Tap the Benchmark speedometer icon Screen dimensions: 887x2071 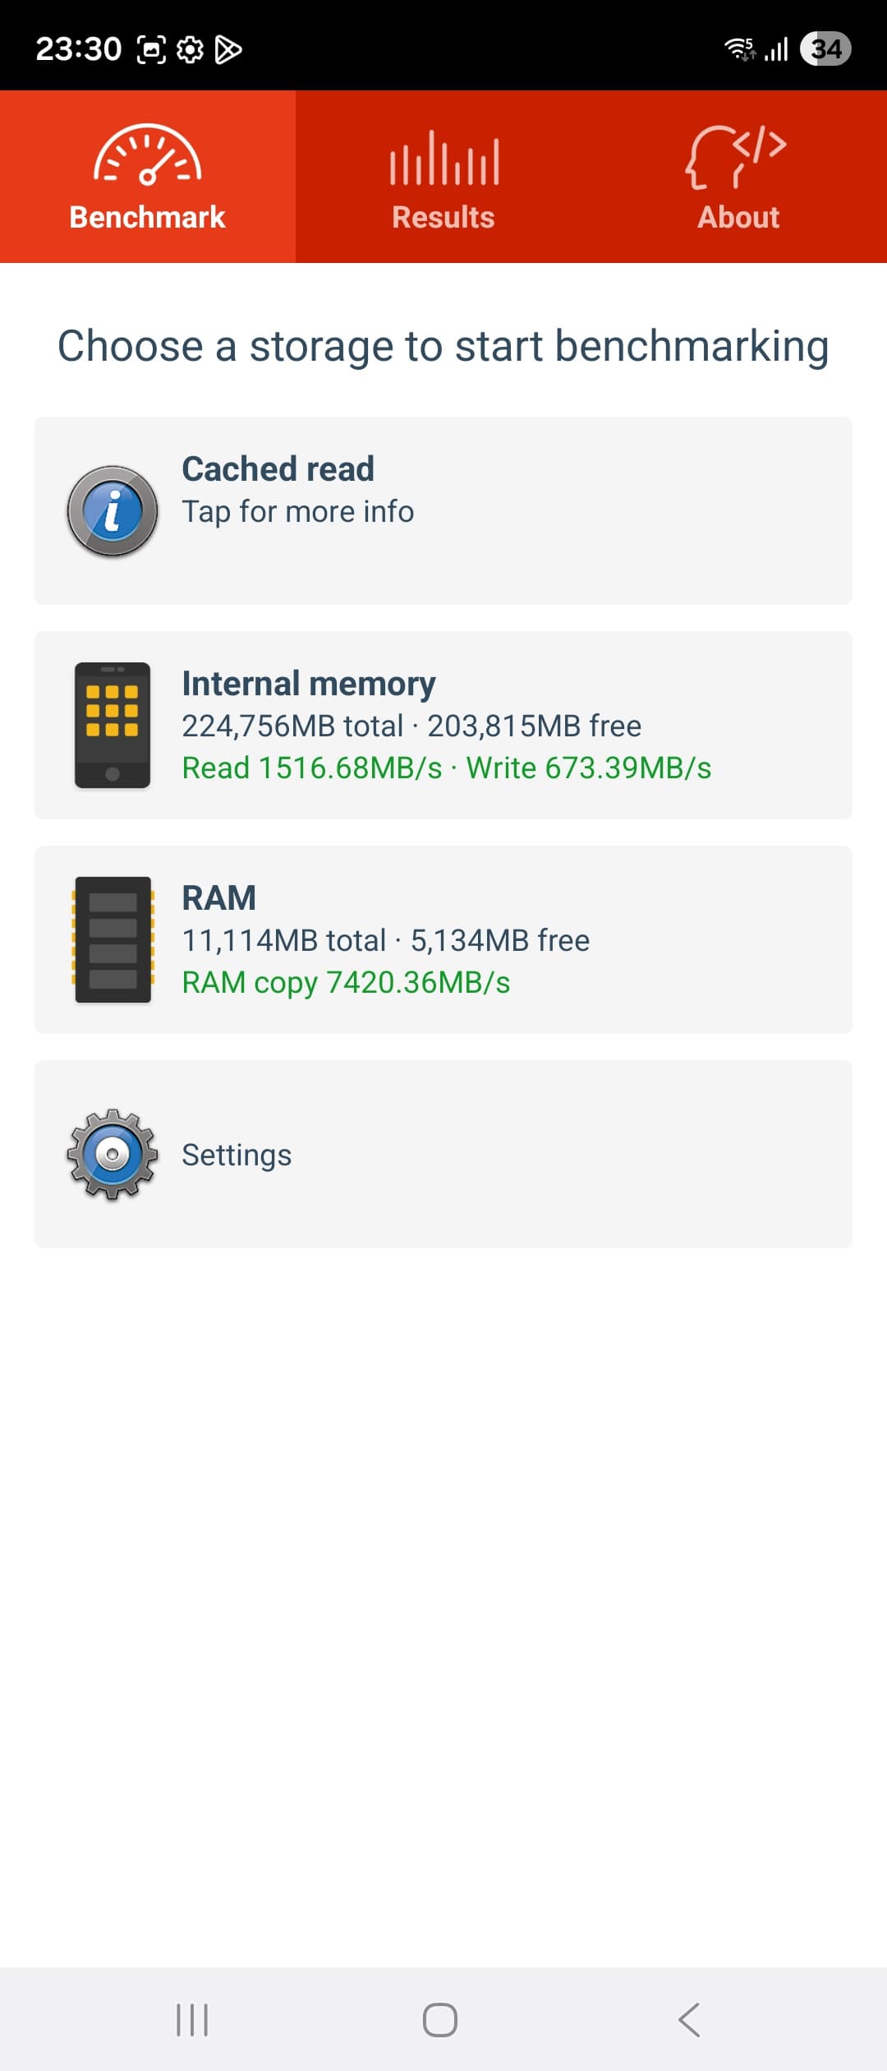click(148, 155)
